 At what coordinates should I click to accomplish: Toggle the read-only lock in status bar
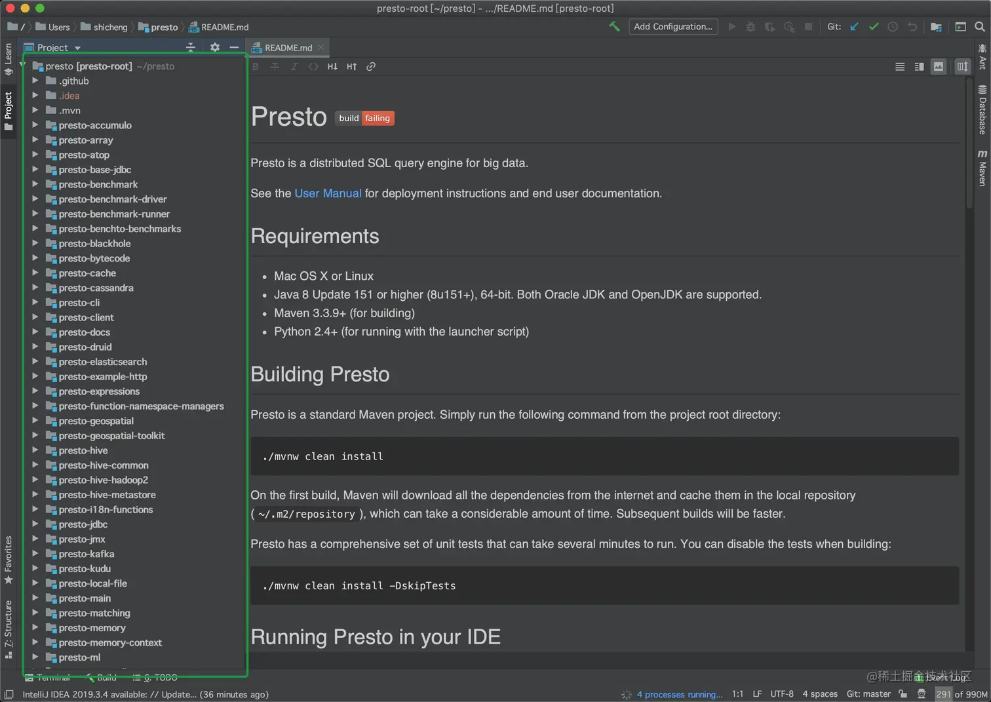point(903,694)
